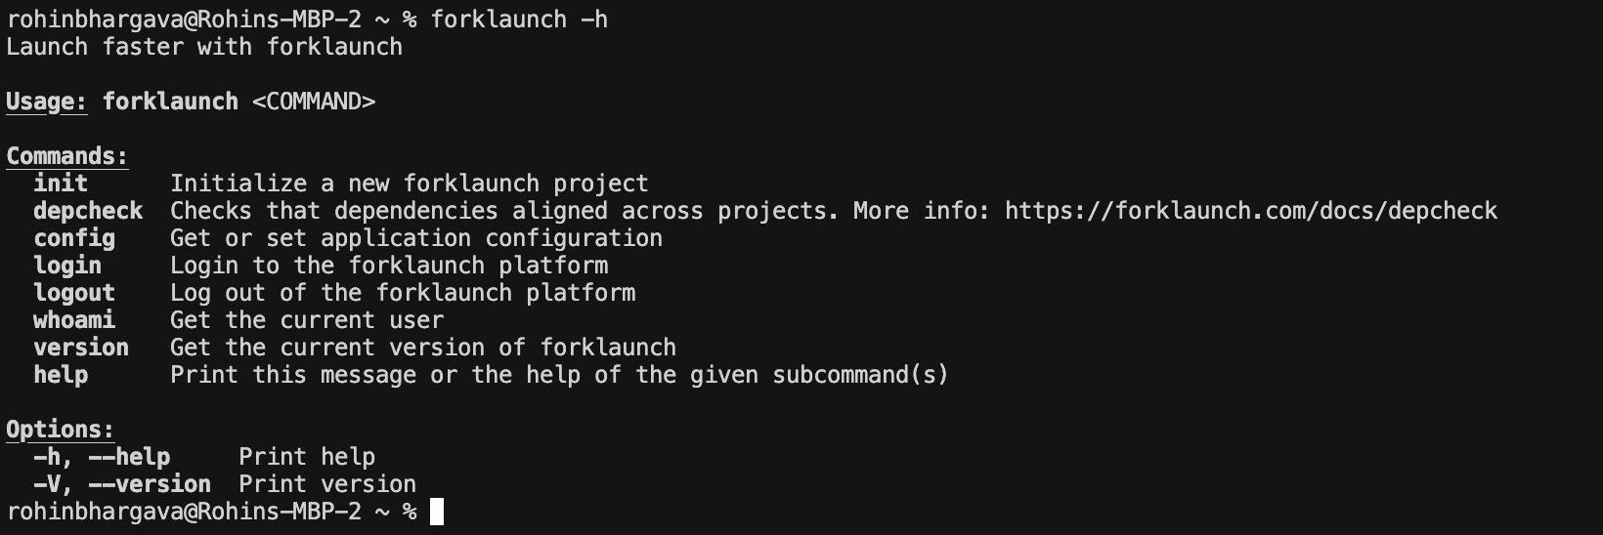Screen dimensions: 1603x535
Task: Click the terminal cursor at the bottom prompt
Action: (x=437, y=512)
